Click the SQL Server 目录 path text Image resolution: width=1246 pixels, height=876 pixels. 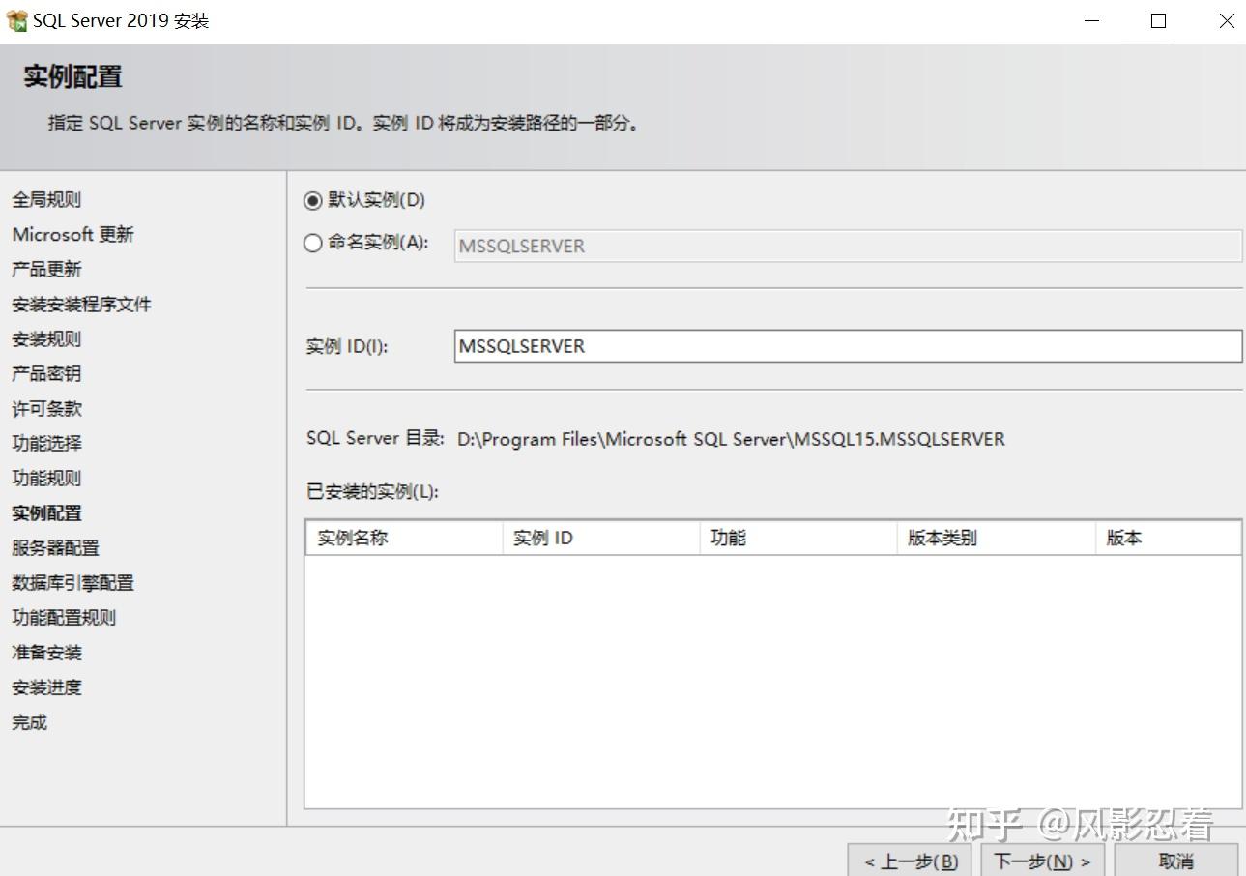tap(731, 439)
